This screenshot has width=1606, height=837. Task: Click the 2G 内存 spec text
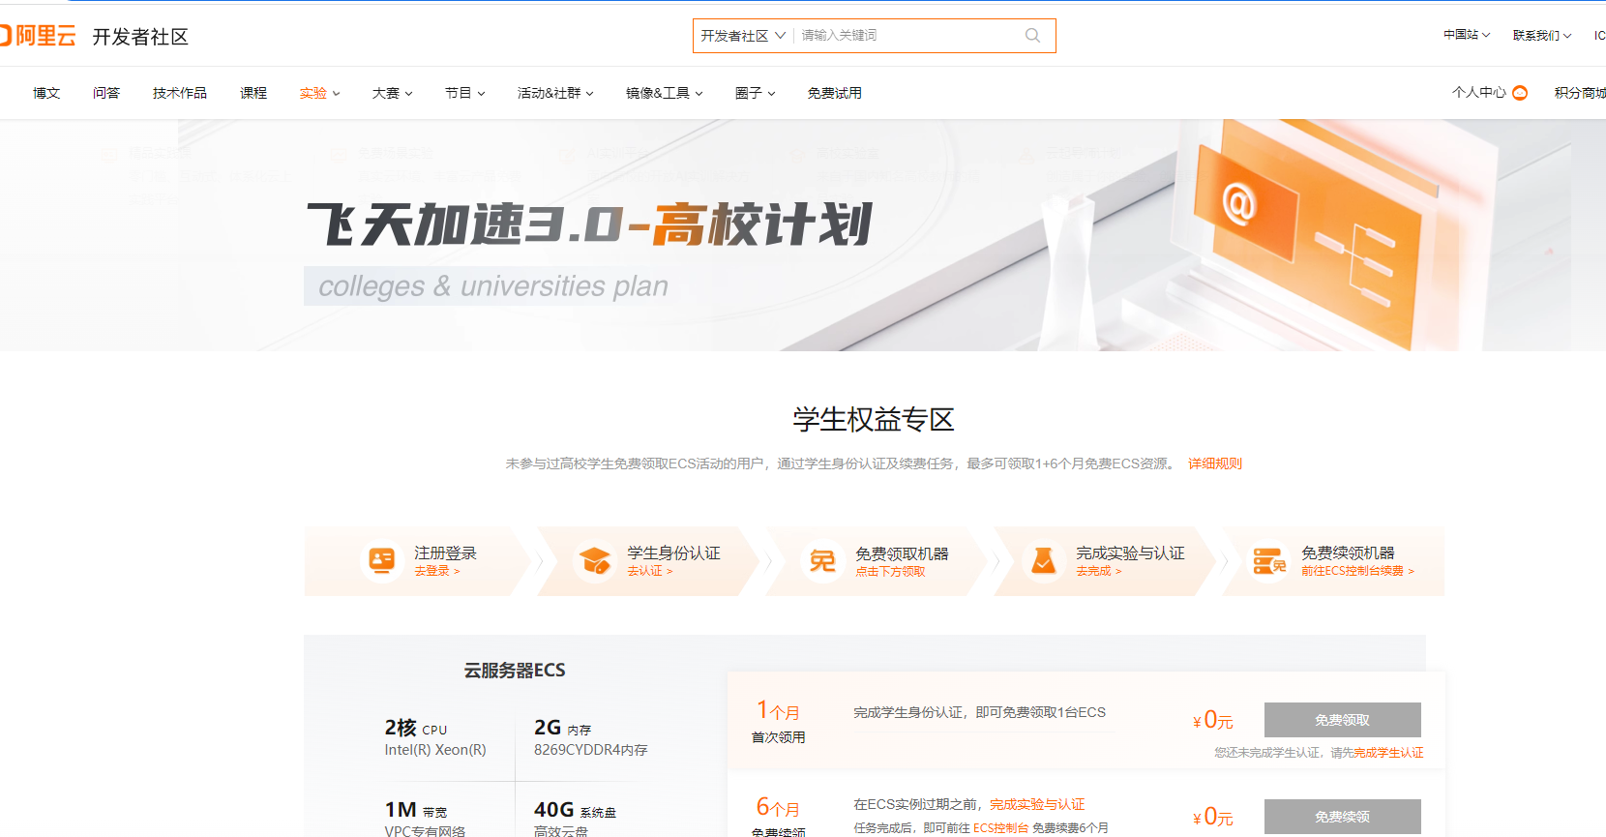click(562, 728)
